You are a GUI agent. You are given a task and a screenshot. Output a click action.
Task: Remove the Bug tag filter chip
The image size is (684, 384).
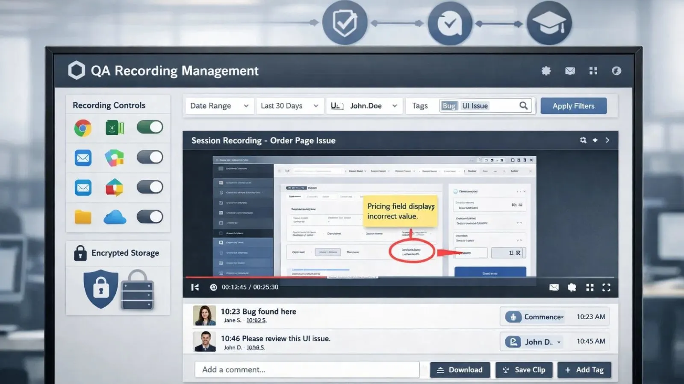click(449, 106)
